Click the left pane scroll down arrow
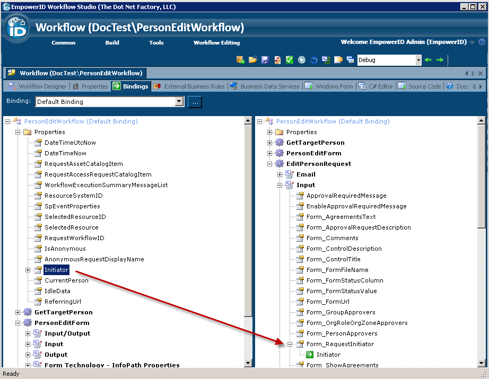The image size is (489, 379). 248,363
